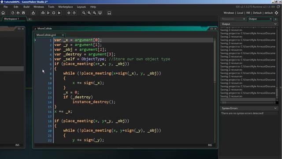Create a new project with toolbar icon
The height and width of the screenshot is (159, 282).
[13, 13]
